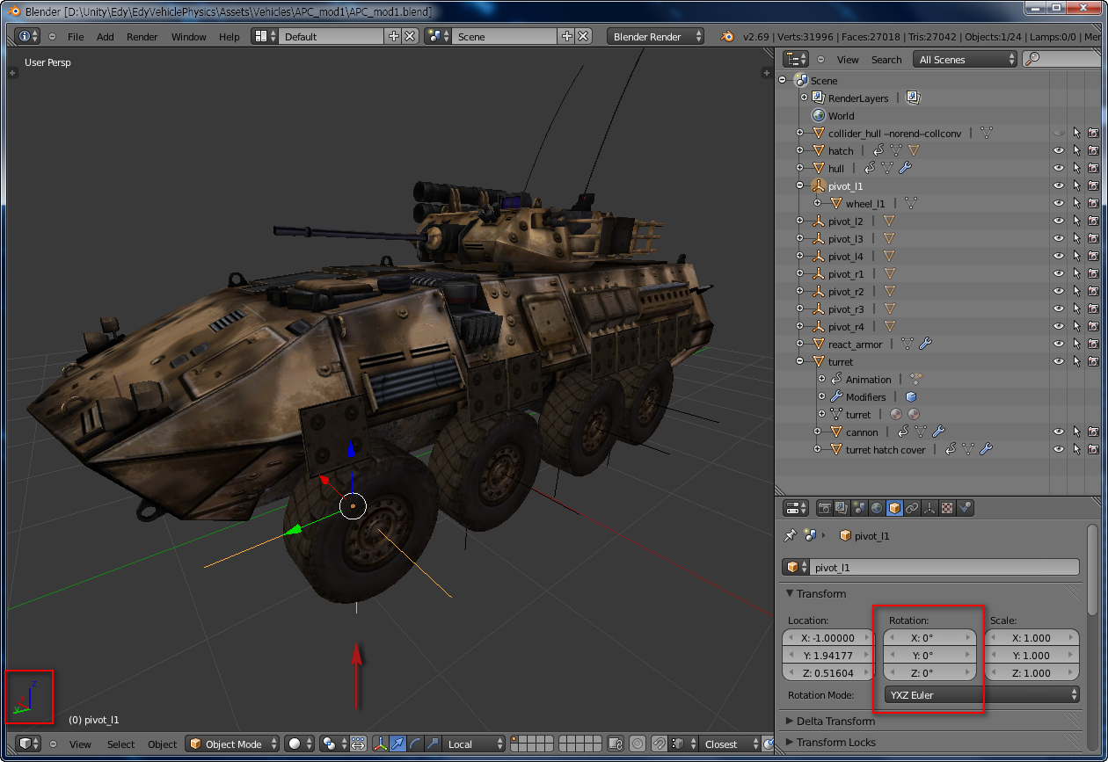
Task: Select the translate manipulator mode
Action: (x=397, y=744)
